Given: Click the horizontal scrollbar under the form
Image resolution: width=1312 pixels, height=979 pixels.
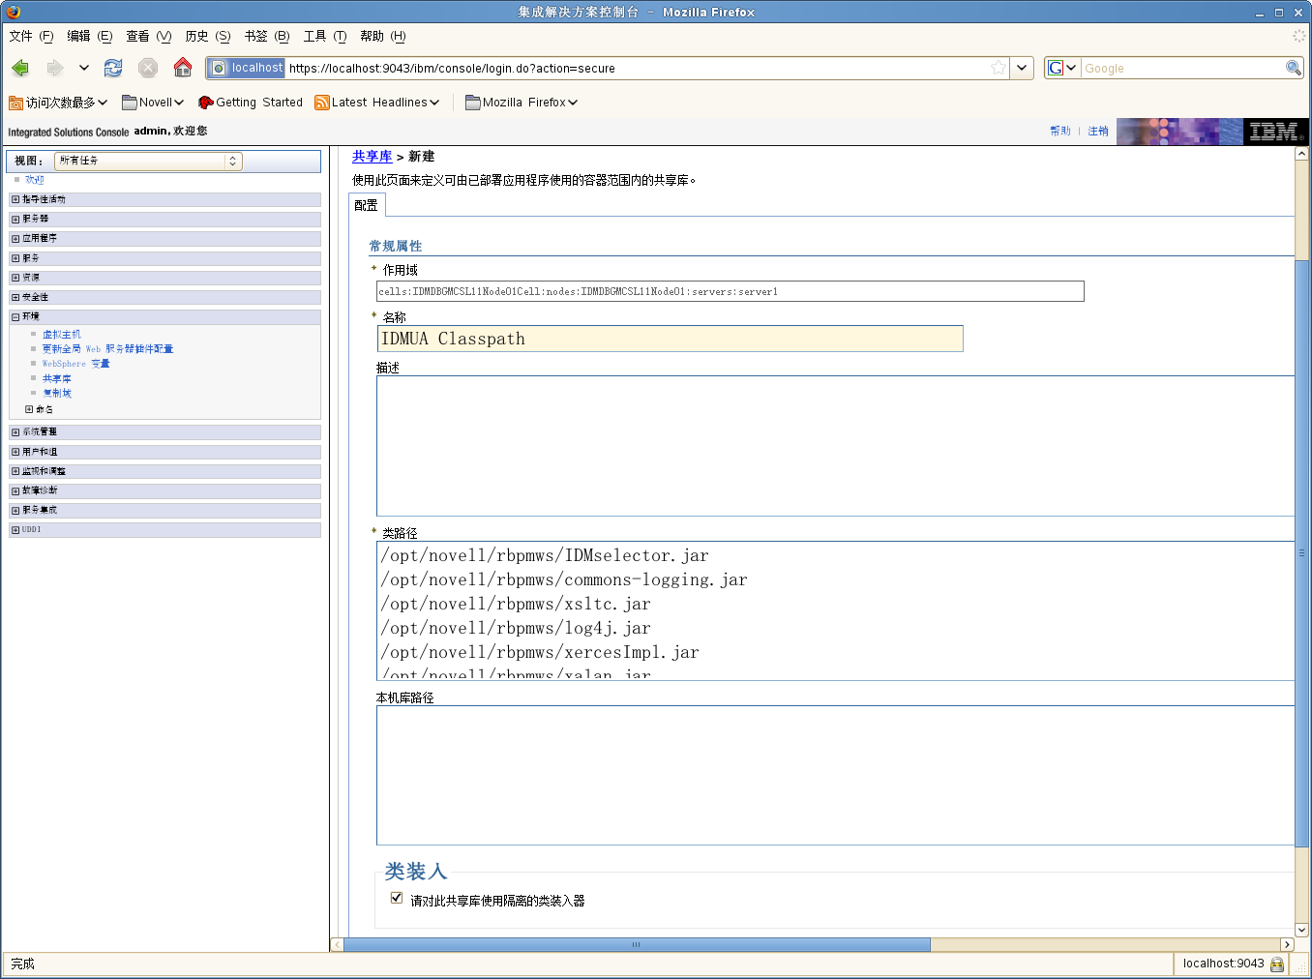Looking at the screenshot, I should click(636, 944).
